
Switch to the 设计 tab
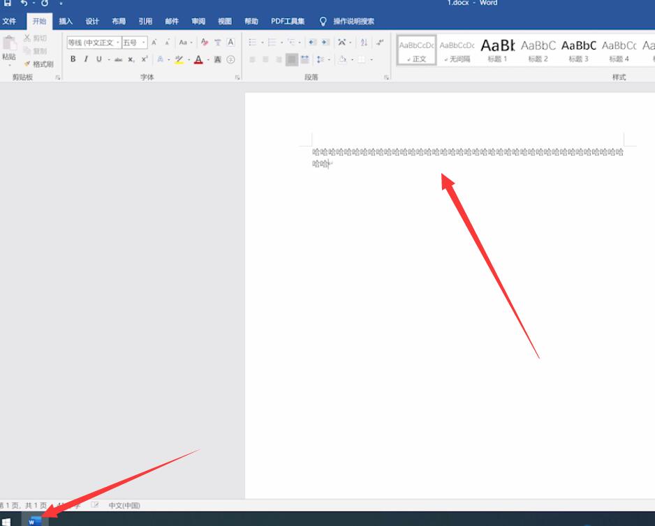click(92, 22)
